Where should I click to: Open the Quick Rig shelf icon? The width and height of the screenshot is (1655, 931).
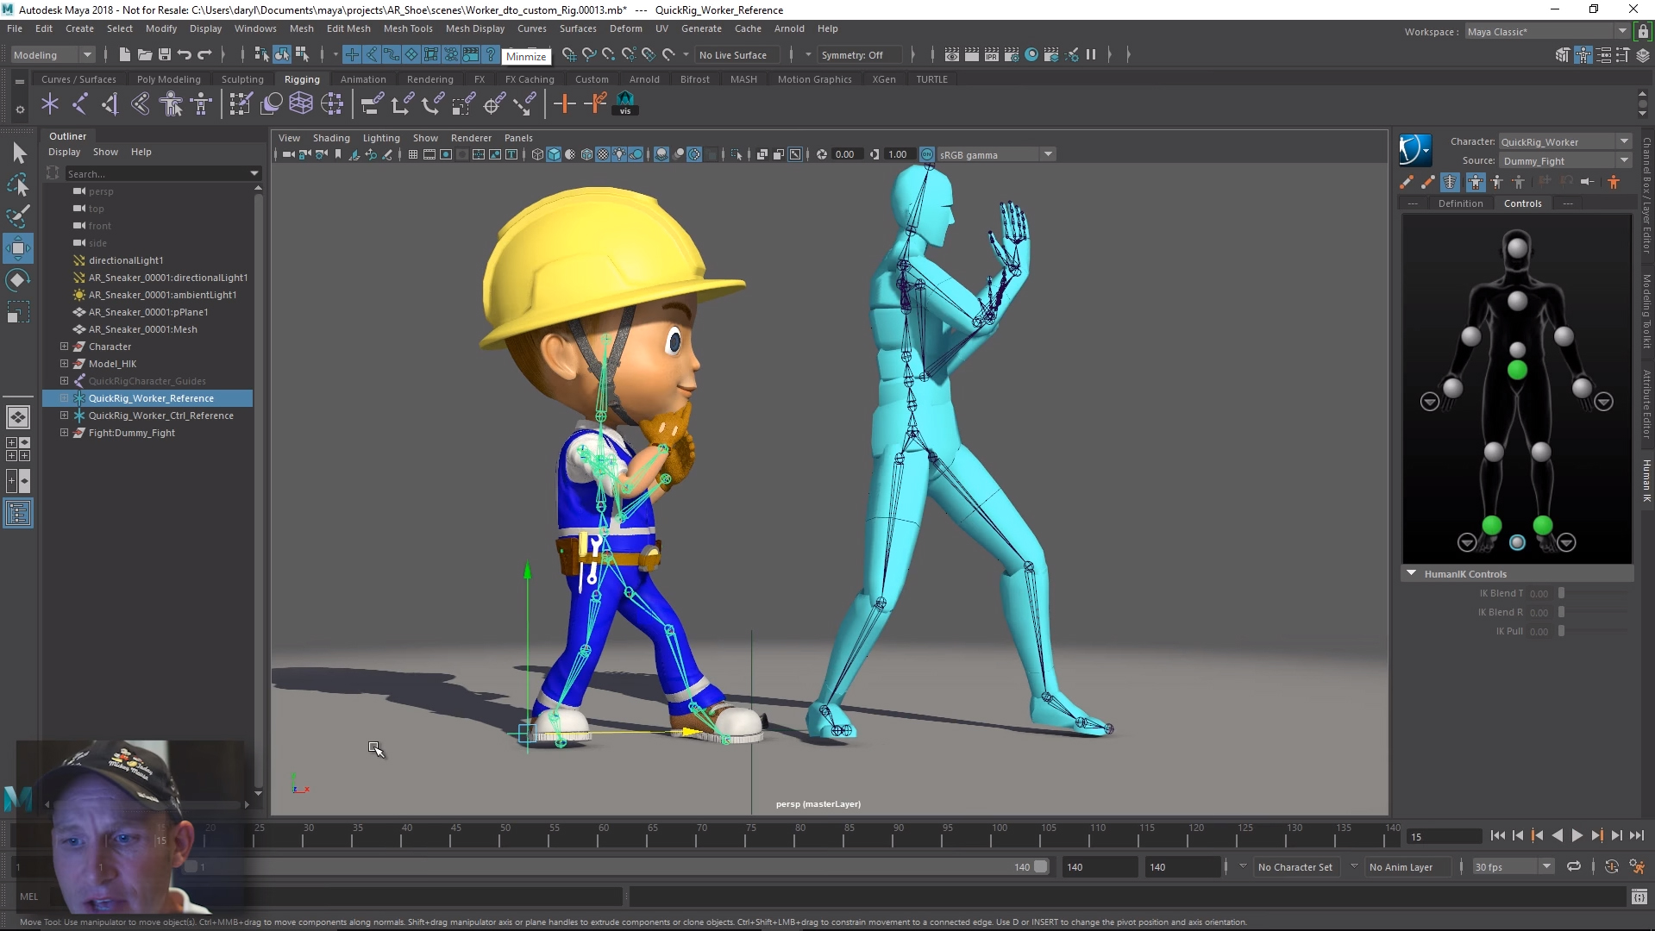tap(171, 104)
